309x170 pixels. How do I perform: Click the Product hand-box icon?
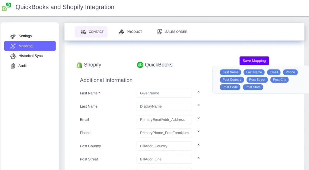click(x=121, y=32)
